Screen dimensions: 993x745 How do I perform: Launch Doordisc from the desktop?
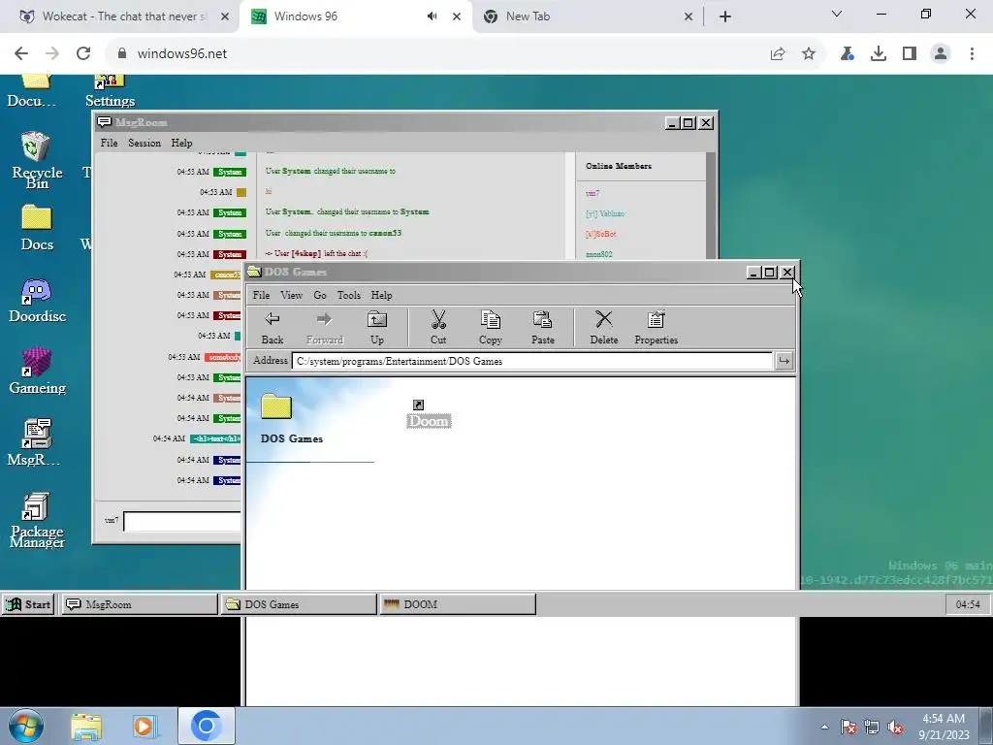point(37,301)
